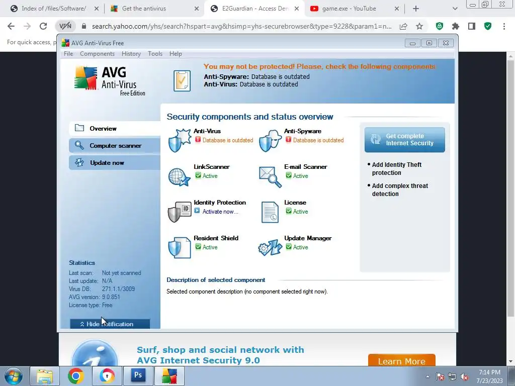Viewport: 515px width, 386px height.
Task: Click the Overview folder icon
Action: (x=79, y=128)
